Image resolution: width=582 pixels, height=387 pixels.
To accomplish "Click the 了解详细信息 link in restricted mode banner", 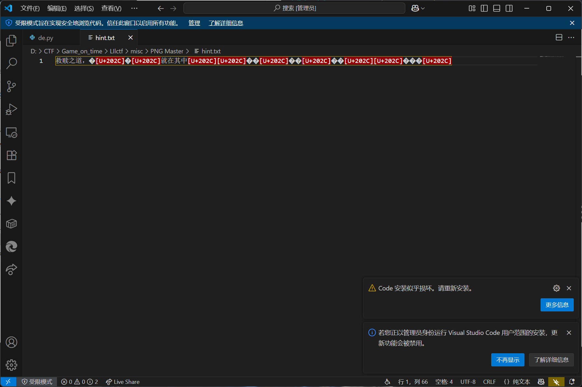I will click(x=226, y=23).
